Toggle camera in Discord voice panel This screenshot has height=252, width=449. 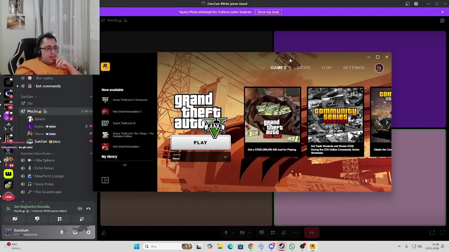coord(15,219)
